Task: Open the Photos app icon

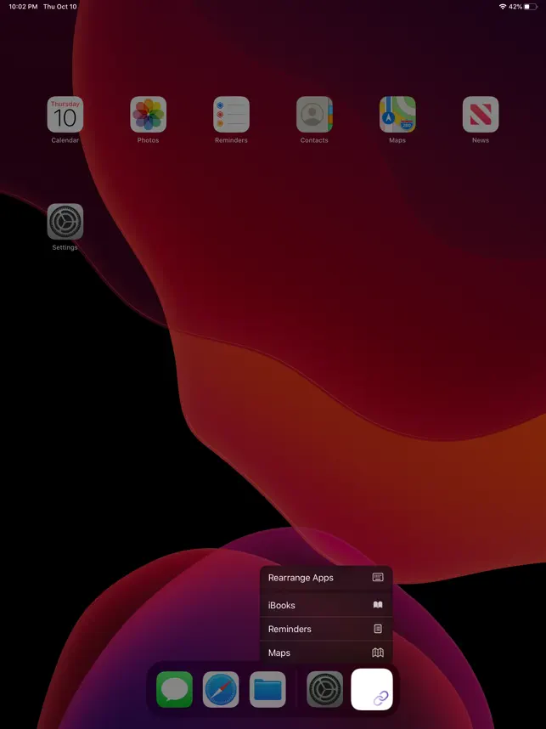Action: 149,115
